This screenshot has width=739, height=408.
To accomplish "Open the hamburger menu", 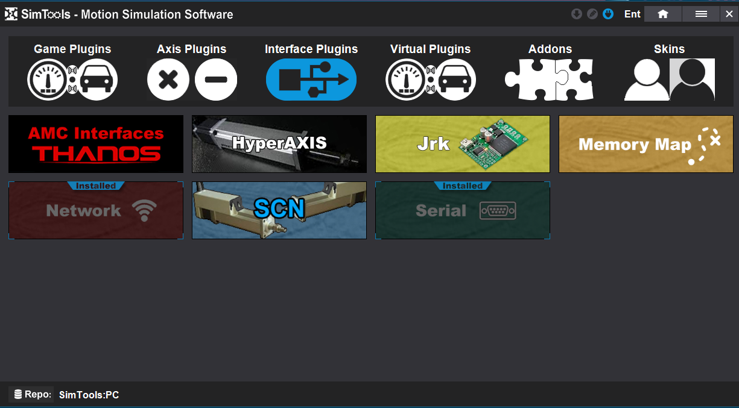I will click(x=701, y=14).
